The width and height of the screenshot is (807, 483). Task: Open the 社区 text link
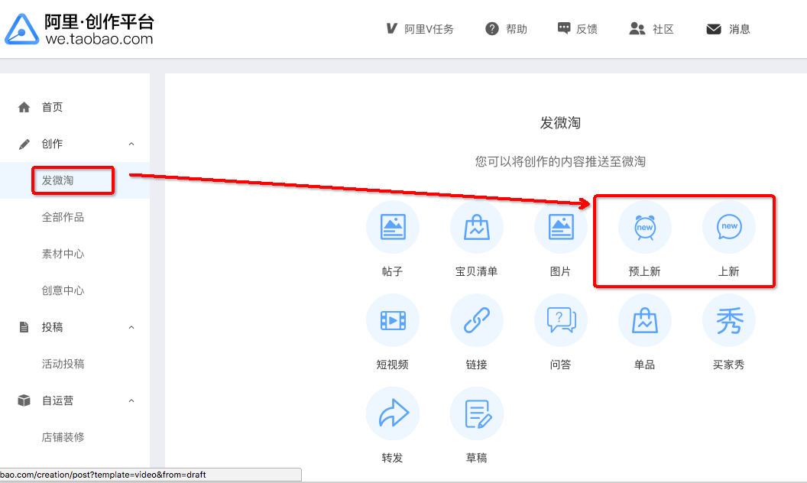coord(663,29)
